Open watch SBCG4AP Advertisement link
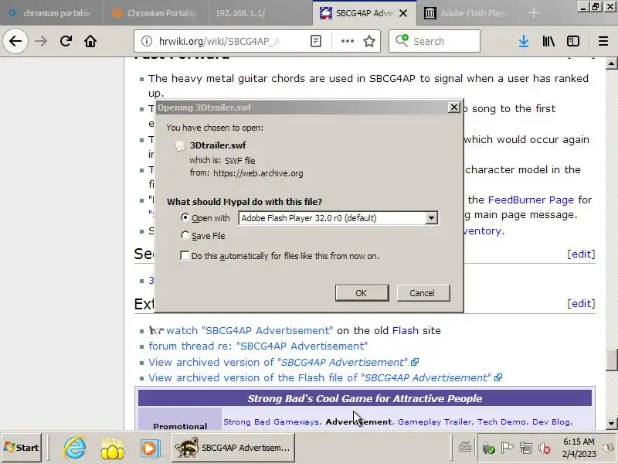The width and height of the screenshot is (618, 464). (x=249, y=330)
